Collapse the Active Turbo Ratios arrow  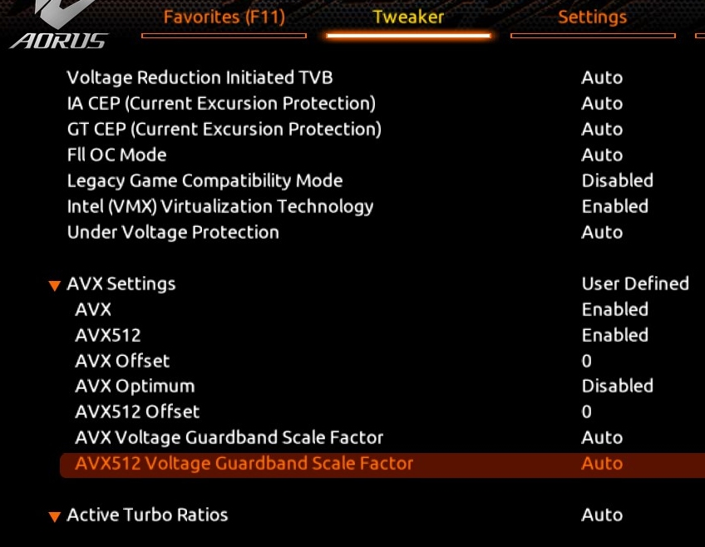pos(55,516)
